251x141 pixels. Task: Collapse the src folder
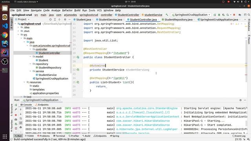(18, 35)
